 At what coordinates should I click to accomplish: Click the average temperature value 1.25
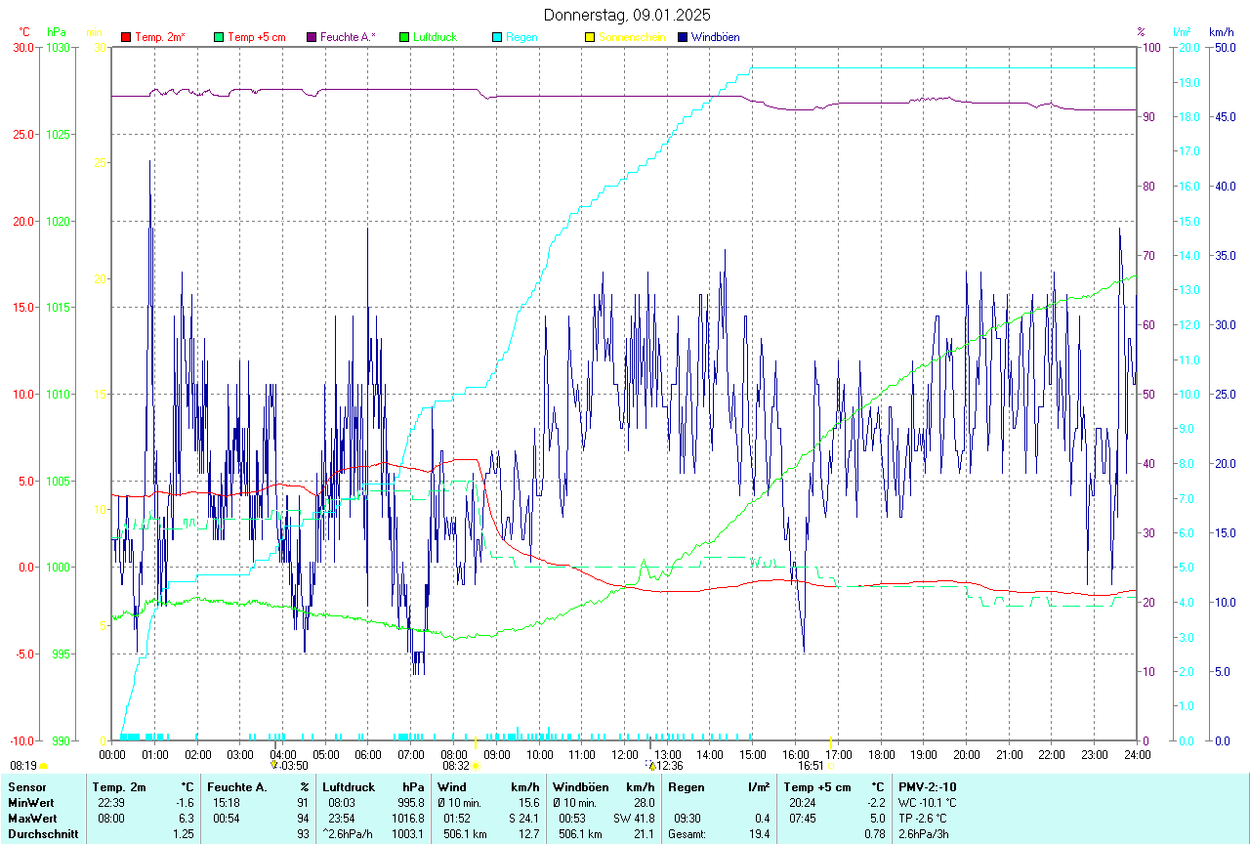pos(185,834)
